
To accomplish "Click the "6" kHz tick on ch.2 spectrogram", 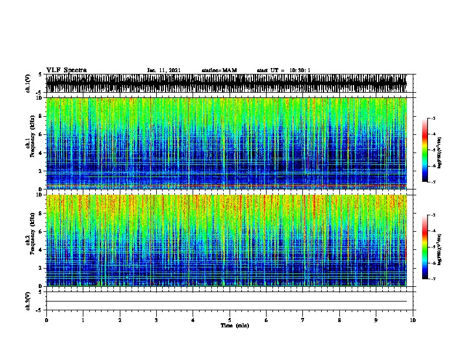I will click(x=41, y=232).
